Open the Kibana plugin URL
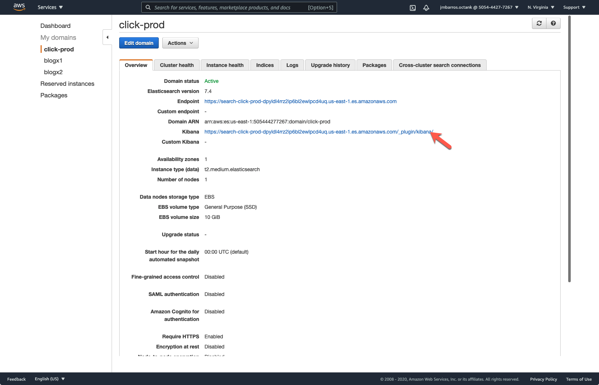This screenshot has height=385, width=599. pos(319,132)
